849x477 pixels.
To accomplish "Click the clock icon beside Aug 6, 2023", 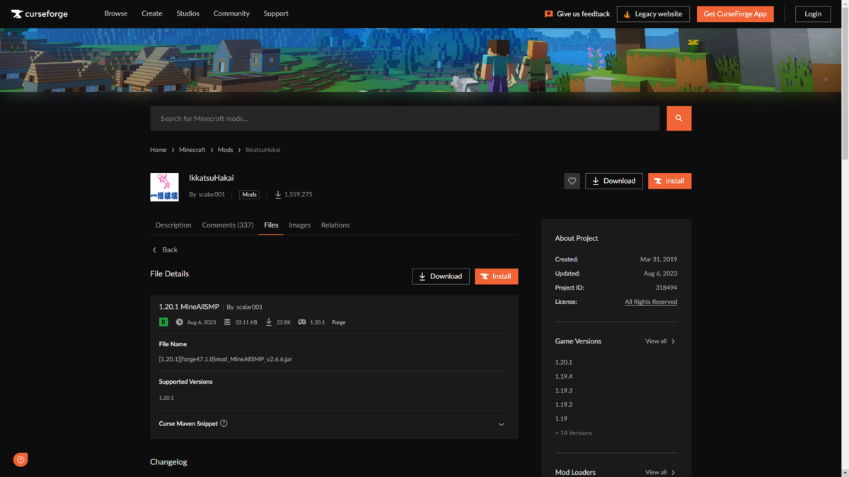I will pyautogui.click(x=179, y=322).
